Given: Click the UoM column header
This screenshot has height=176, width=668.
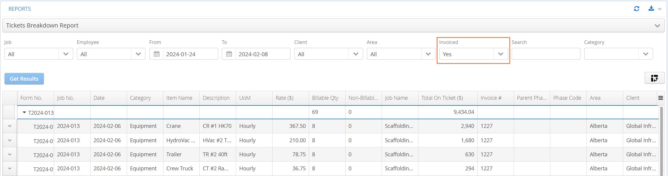Looking at the screenshot, I should tap(254, 98).
